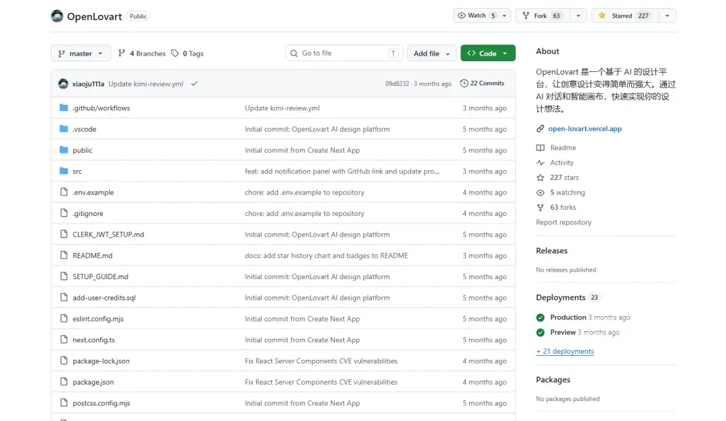Open "docs: add star history chart" commit
The image size is (726, 421).
pyautogui.click(x=326, y=256)
